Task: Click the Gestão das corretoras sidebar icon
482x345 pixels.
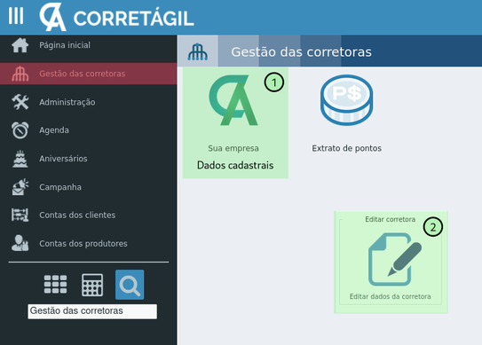Action: pos(20,74)
